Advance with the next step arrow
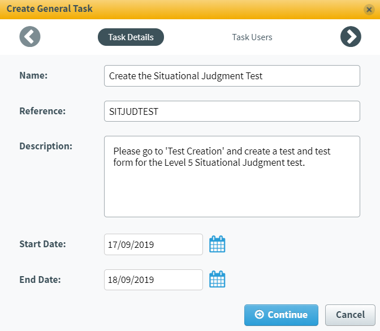 click(x=351, y=37)
